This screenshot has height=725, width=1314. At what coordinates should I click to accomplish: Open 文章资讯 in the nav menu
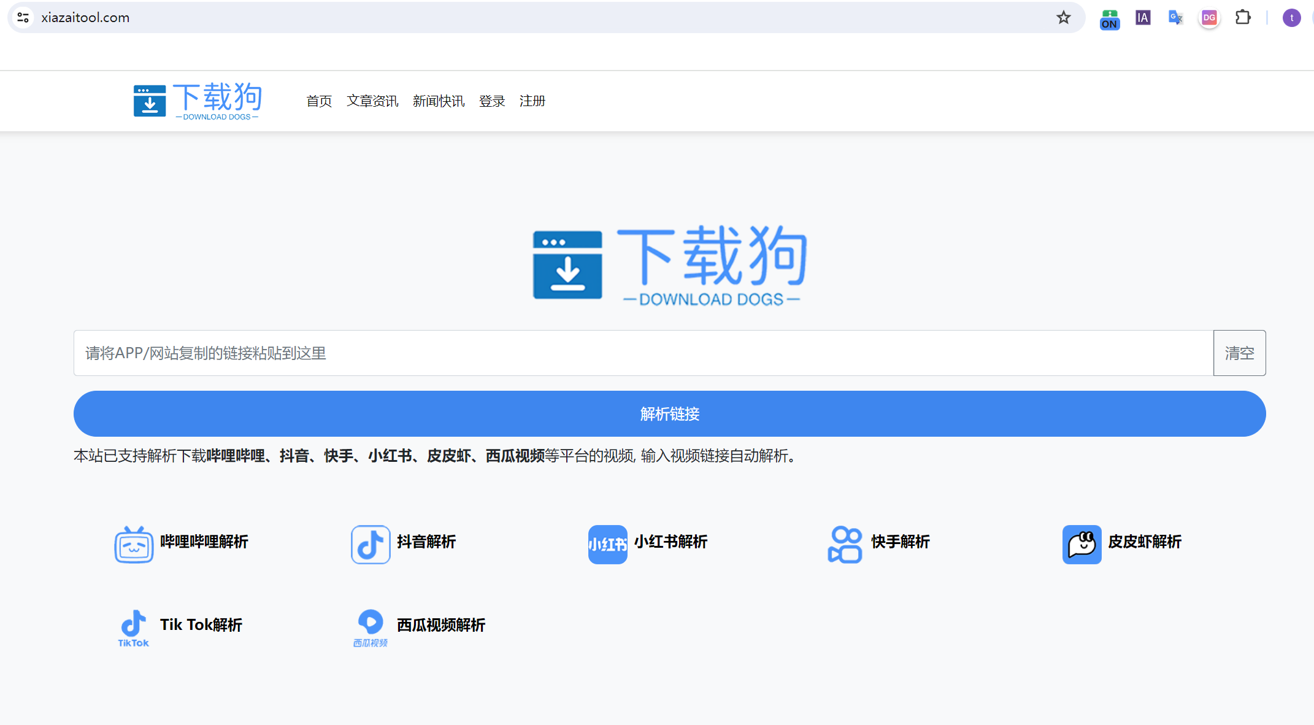coord(372,101)
